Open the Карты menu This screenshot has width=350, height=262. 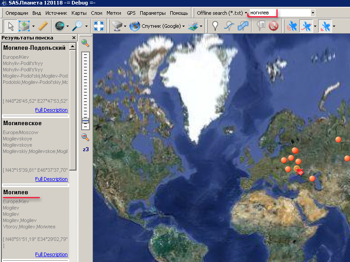click(x=79, y=13)
